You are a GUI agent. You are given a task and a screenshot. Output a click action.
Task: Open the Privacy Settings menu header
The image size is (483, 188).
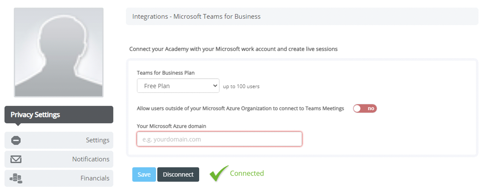click(59, 115)
